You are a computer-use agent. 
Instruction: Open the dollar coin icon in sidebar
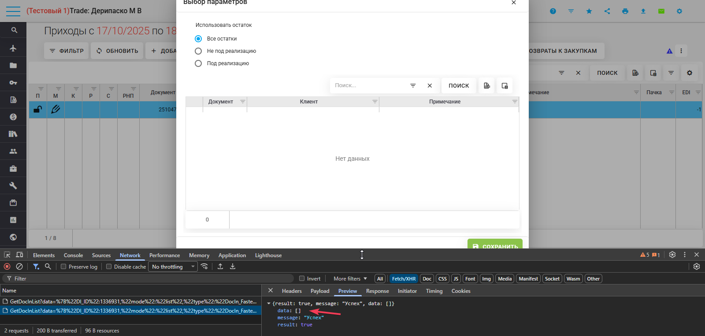click(13, 117)
